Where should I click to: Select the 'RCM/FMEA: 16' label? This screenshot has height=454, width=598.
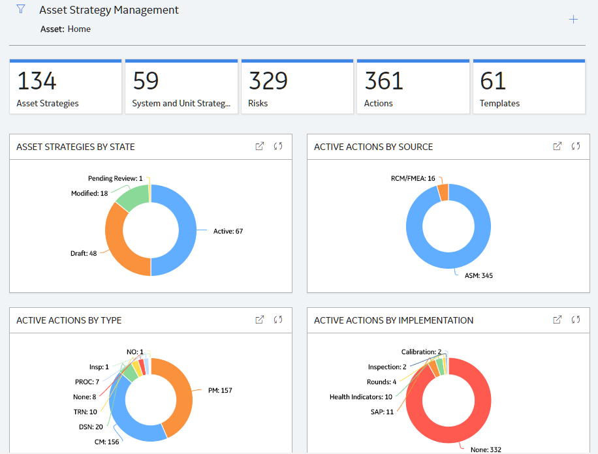click(413, 178)
